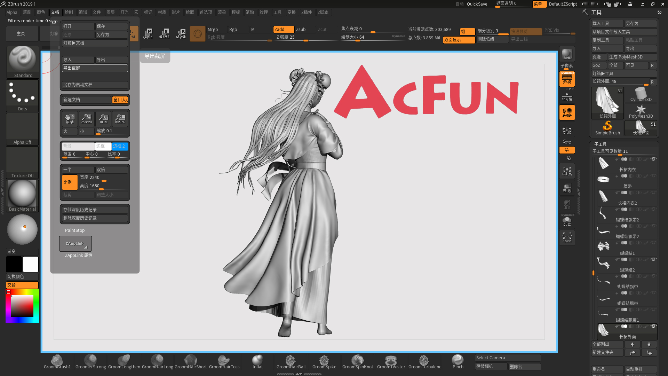Viewport: 668px width, 376px height.
Task: Toggle 双面显示 double-sided display
Action: click(x=459, y=40)
